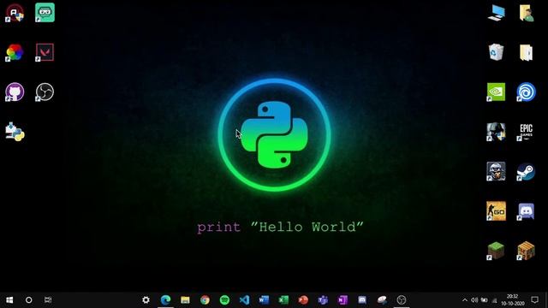Open the Discord desktop shortcut
548x308 pixels.
click(527, 211)
